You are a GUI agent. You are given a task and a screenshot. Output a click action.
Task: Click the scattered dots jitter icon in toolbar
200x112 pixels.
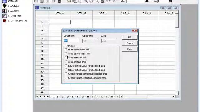[80, 1]
